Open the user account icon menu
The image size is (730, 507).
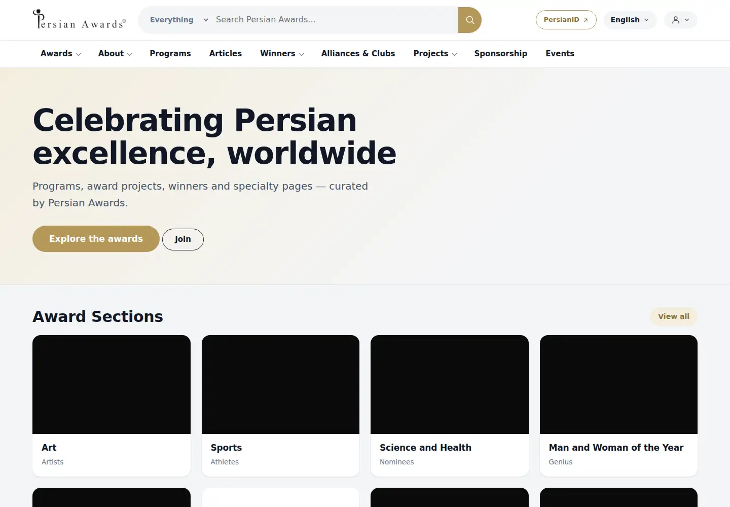click(x=680, y=20)
